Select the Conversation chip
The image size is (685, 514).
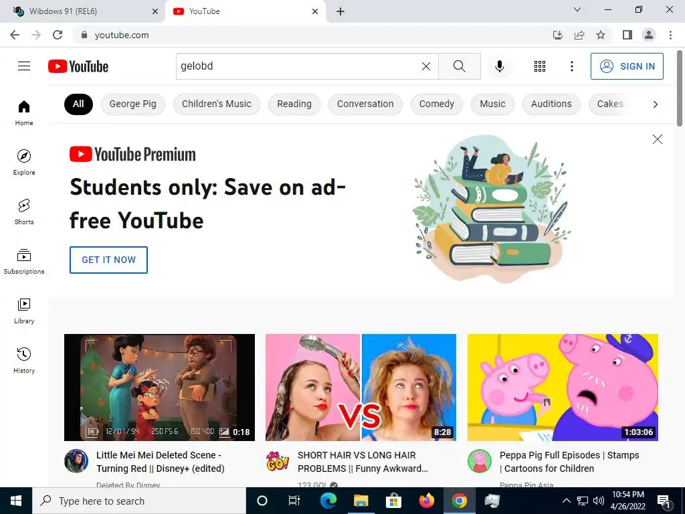[365, 104]
